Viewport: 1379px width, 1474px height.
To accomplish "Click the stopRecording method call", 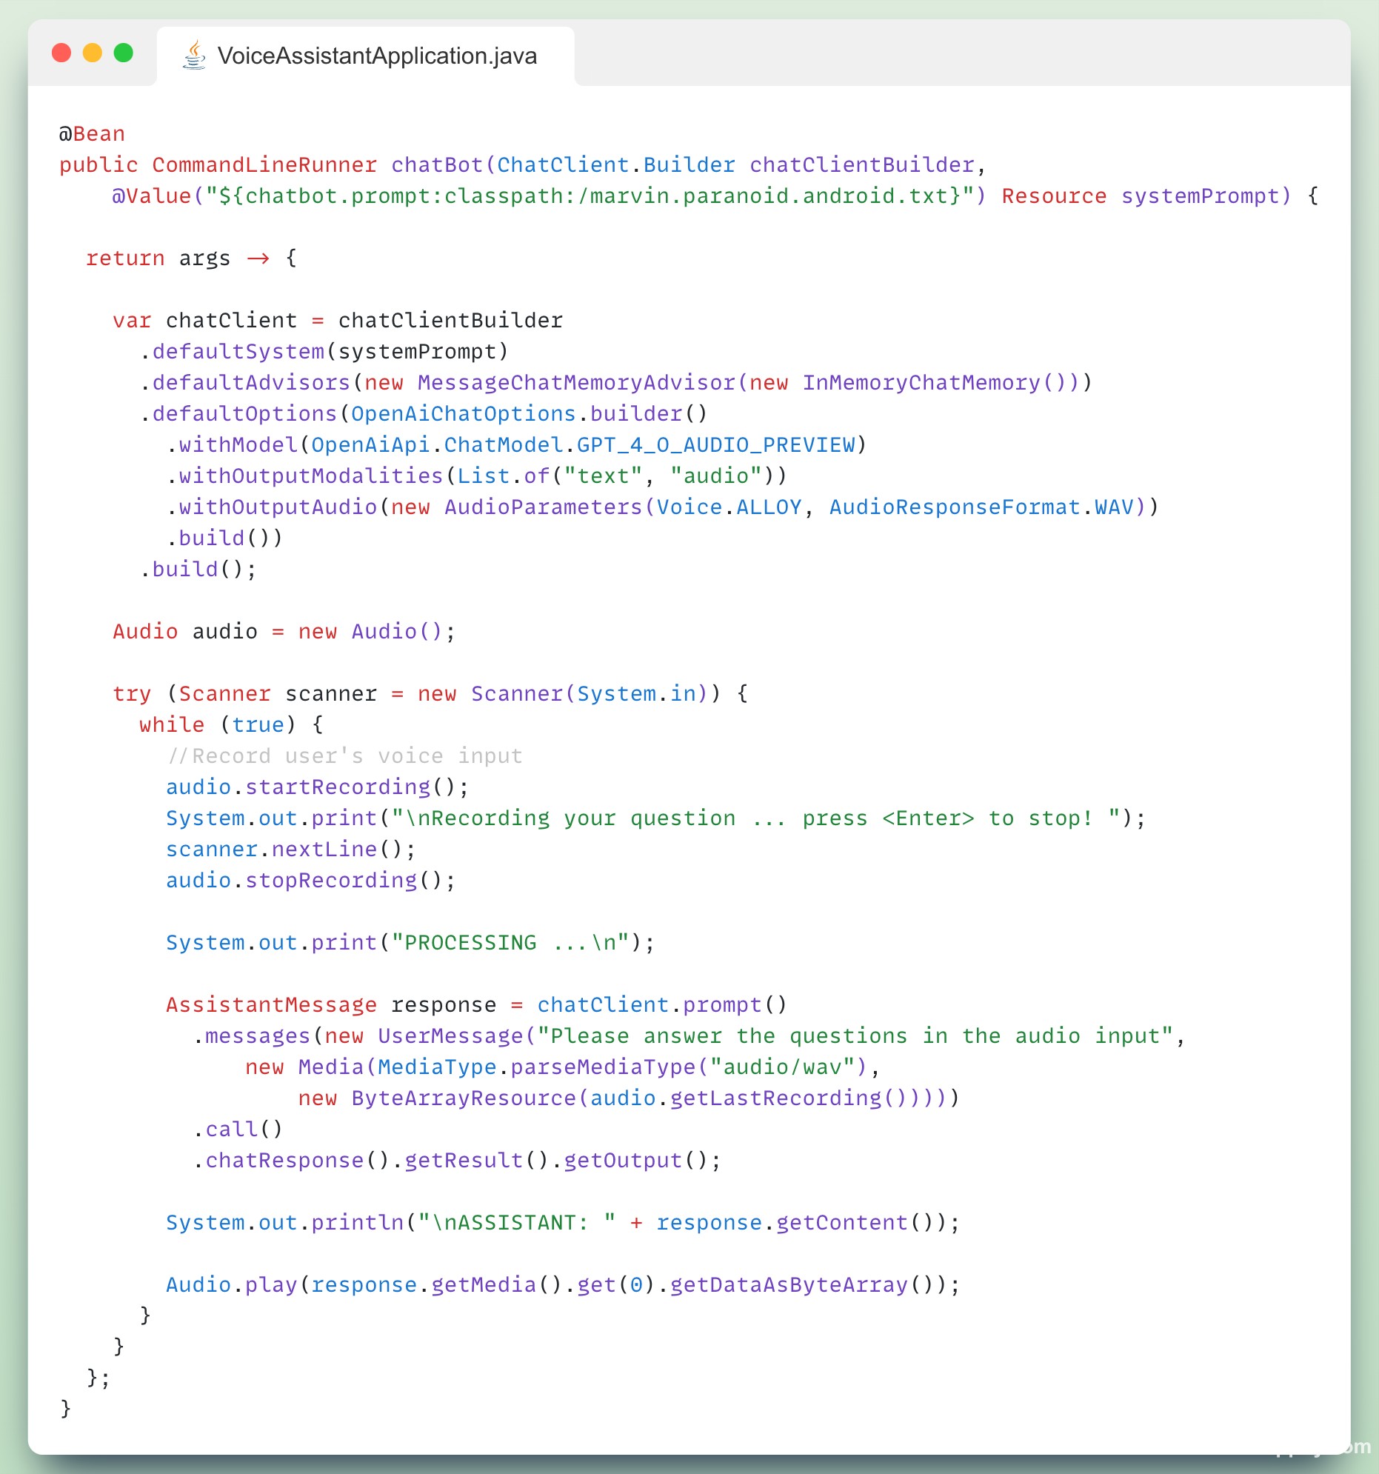I will [330, 881].
